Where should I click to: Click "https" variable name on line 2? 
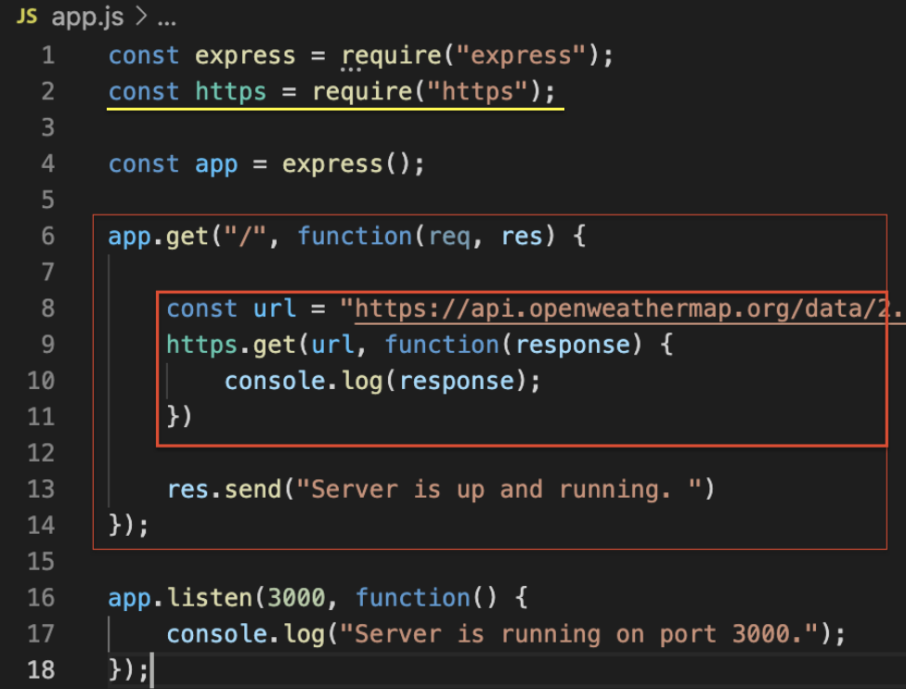[x=230, y=93]
